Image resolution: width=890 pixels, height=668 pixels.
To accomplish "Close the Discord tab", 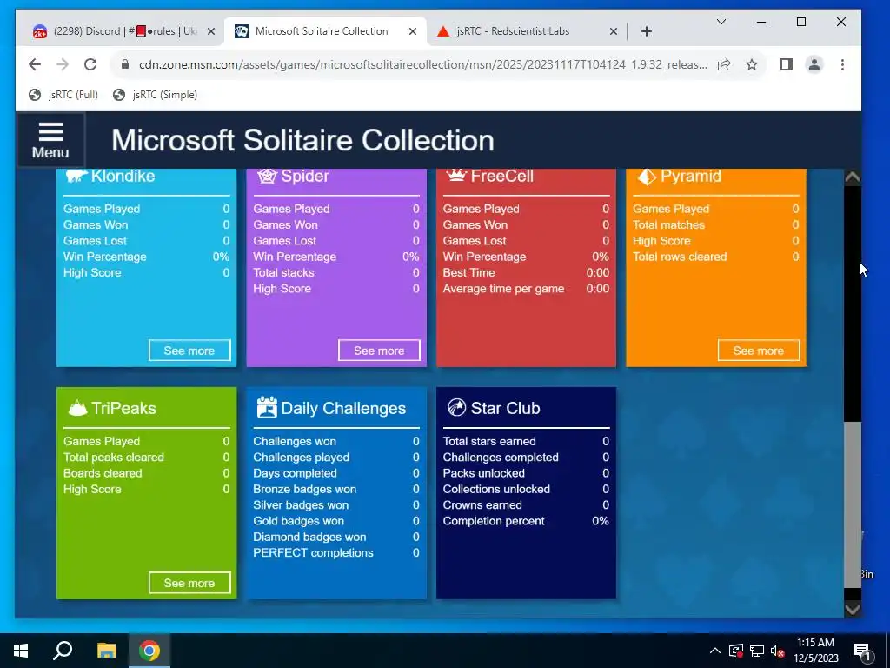I will point(211,31).
